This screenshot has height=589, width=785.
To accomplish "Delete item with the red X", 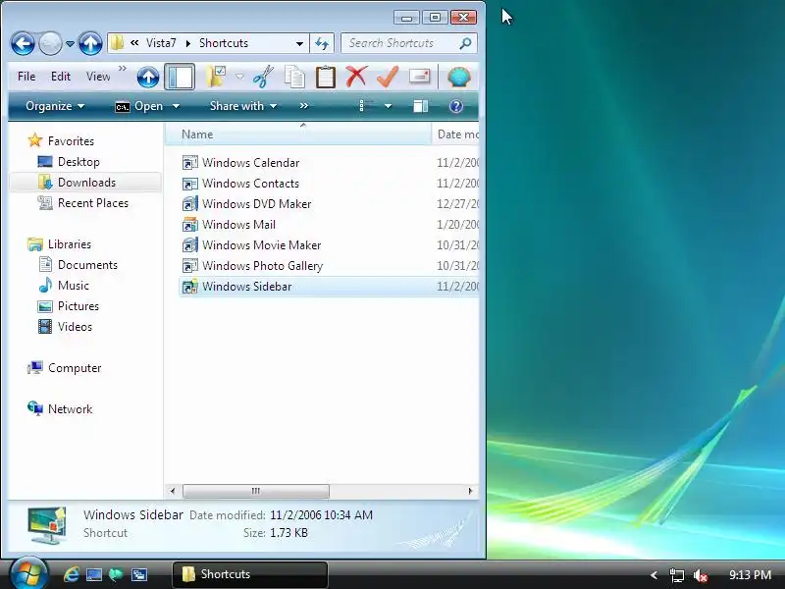I will pyautogui.click(x=356, y=78).
